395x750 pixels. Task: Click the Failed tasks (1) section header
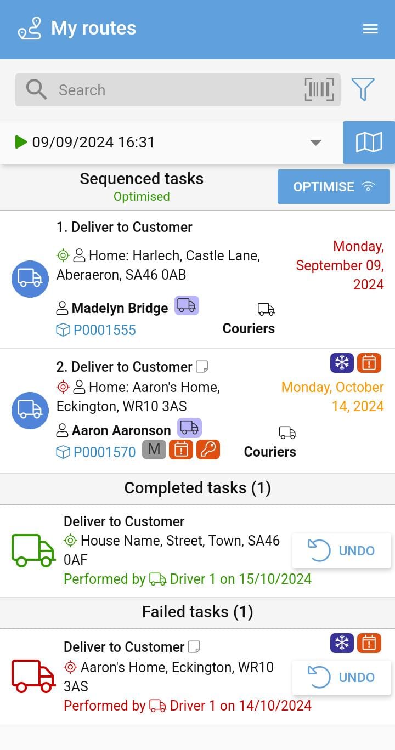pos(198,612)
